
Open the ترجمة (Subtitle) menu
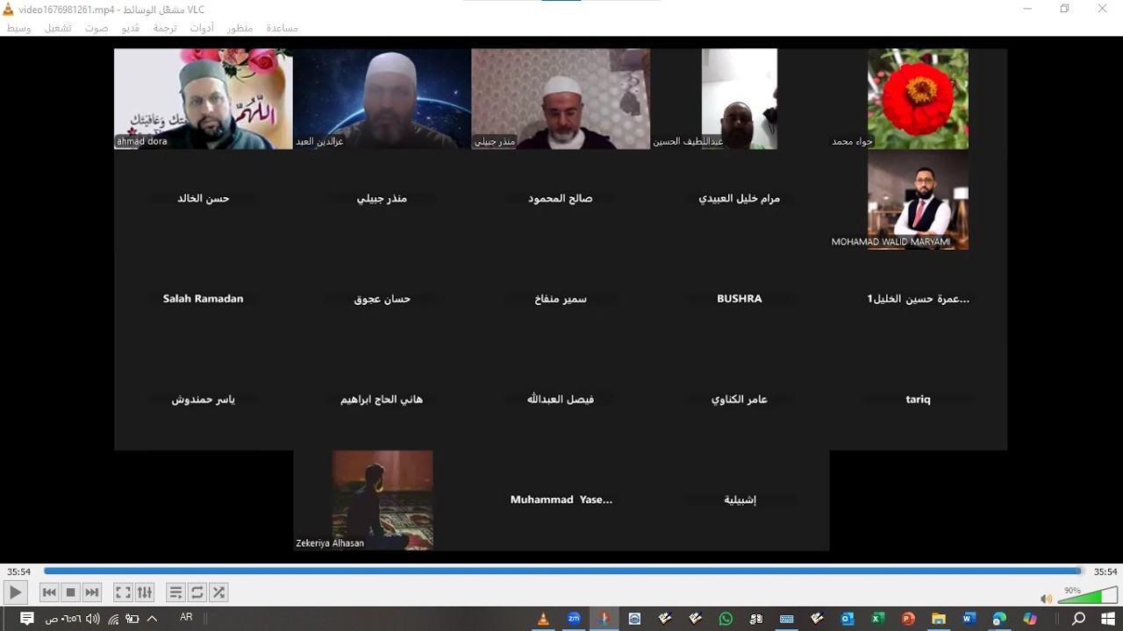165,28
